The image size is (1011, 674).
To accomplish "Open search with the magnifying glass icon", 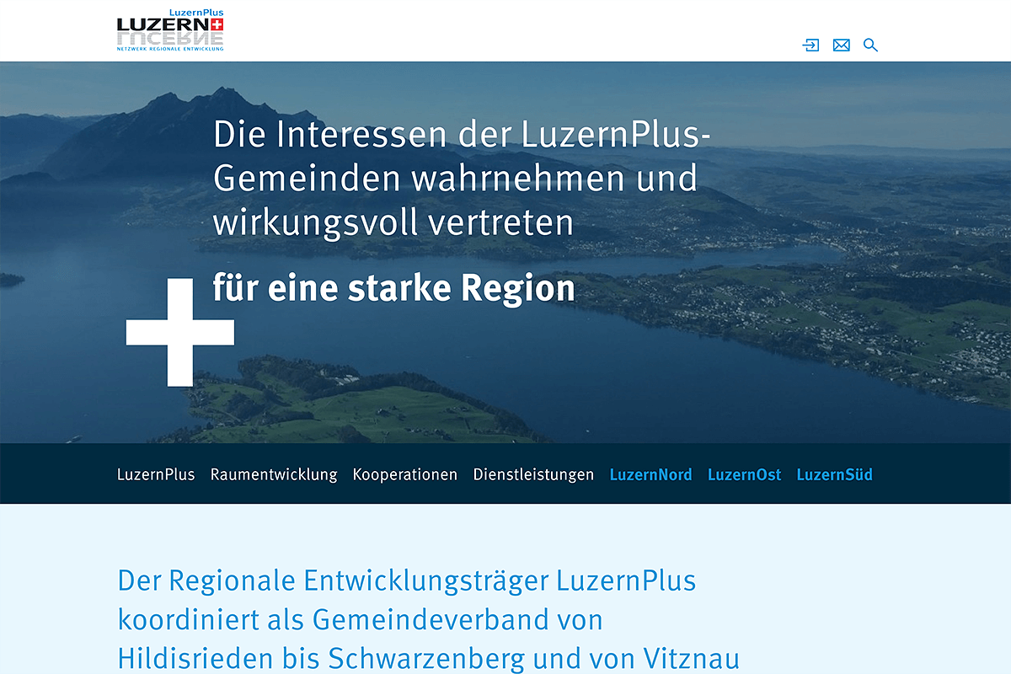I will coord(870,45).
